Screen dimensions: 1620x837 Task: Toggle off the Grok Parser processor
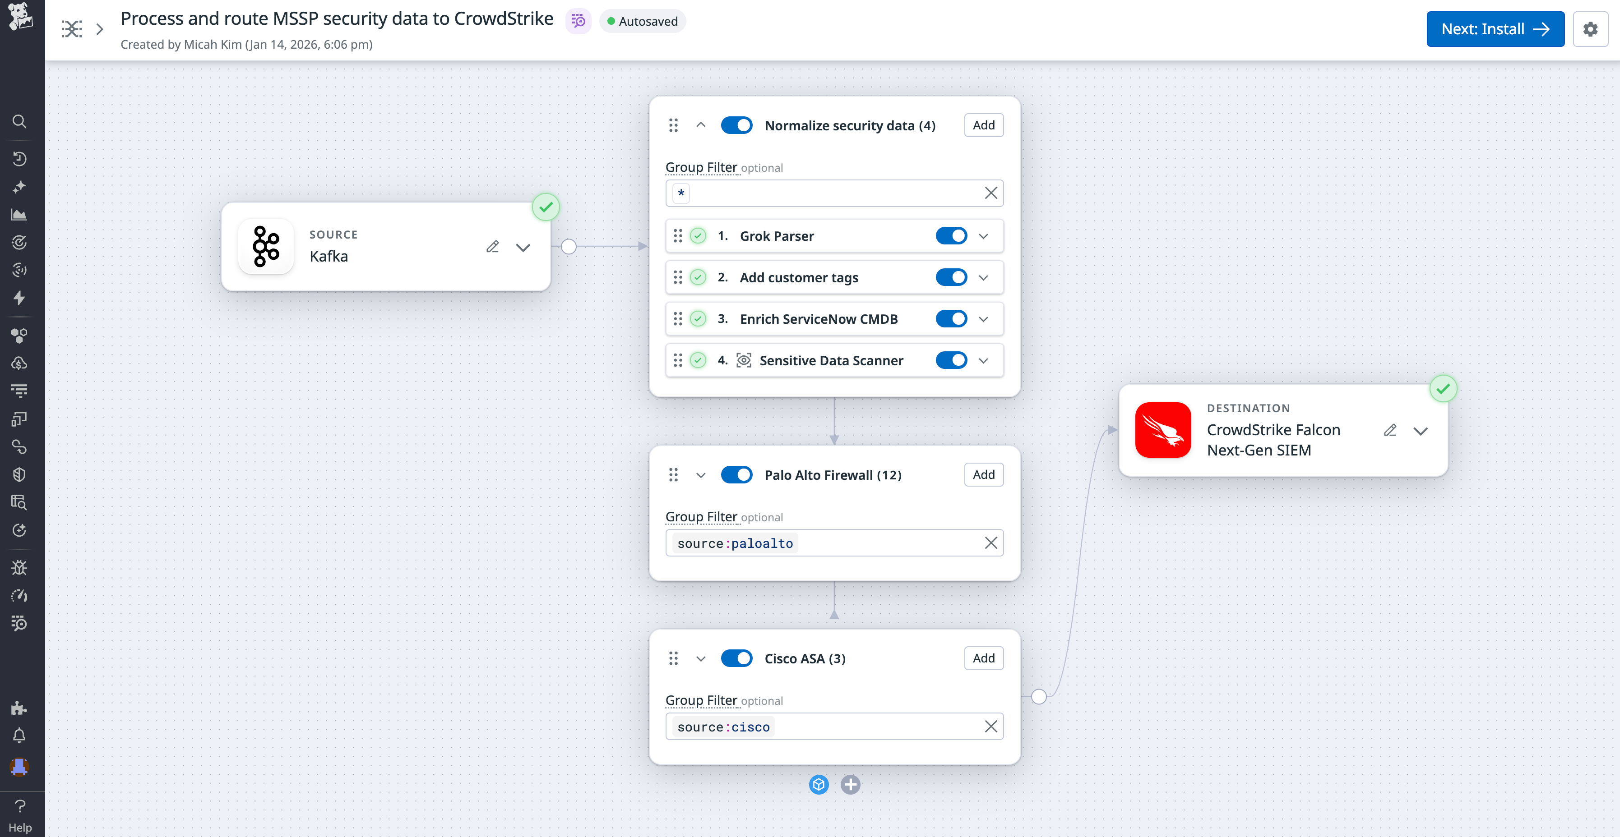tap(952, 236)
